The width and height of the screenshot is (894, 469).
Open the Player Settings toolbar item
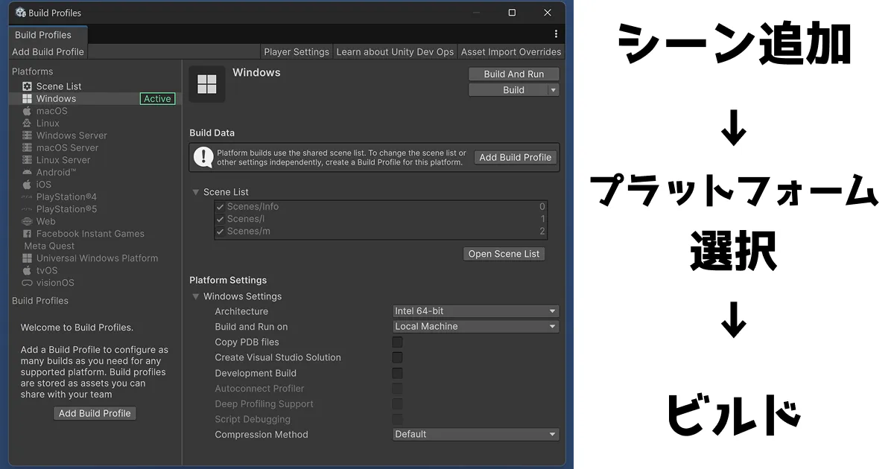296,52
